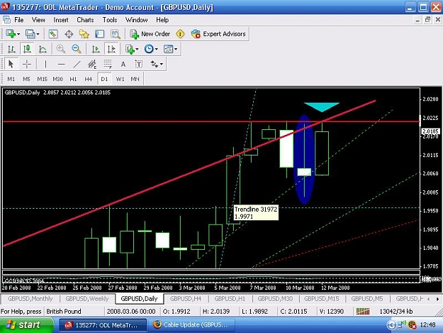The height and width of the screenshot is (333, 443).
Task: Toggle the Expert Advisors button
Action: point(218,34)
